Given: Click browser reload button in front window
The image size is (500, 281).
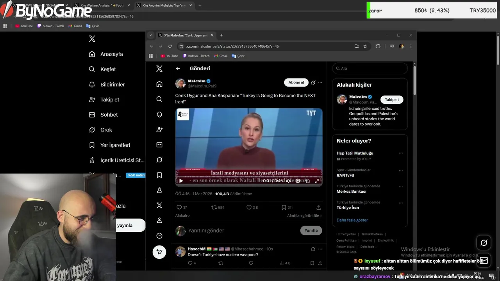Looking at the screenshot, I should pyautogui.click(x=170, y=46).
